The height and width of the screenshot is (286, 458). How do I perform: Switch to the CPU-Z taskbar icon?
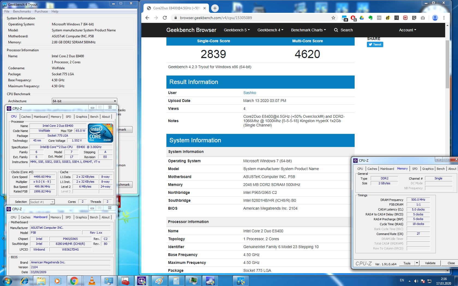(142, 281)
